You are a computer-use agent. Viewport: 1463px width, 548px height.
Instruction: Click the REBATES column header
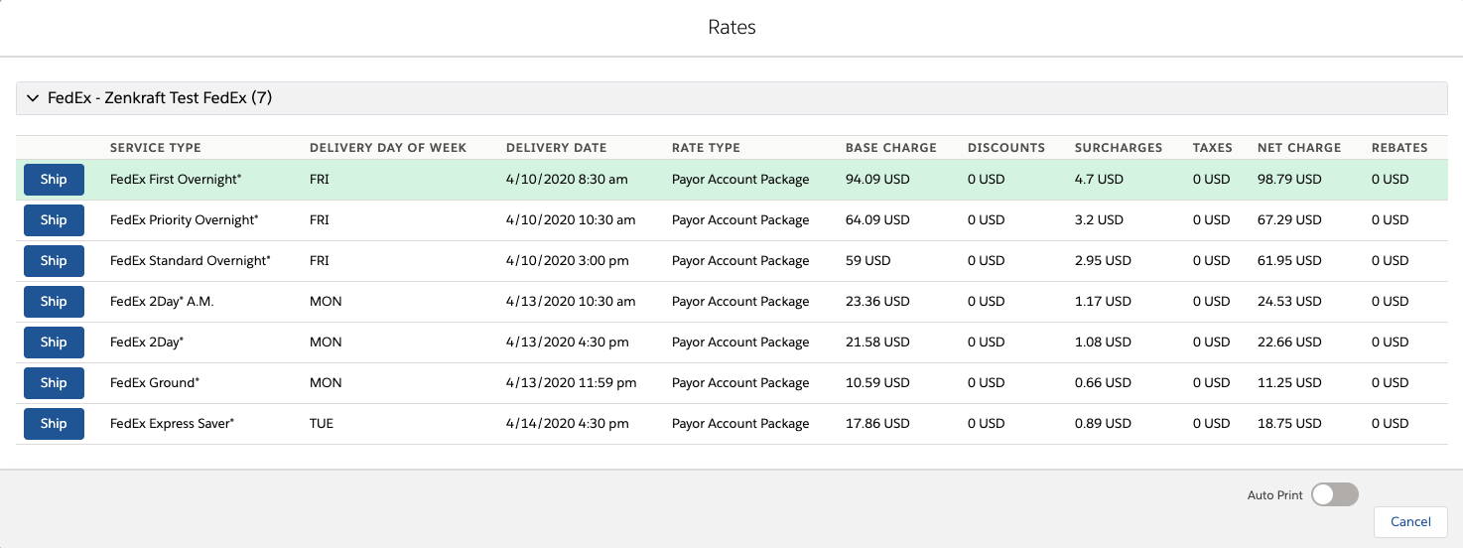pos(1399,148)
